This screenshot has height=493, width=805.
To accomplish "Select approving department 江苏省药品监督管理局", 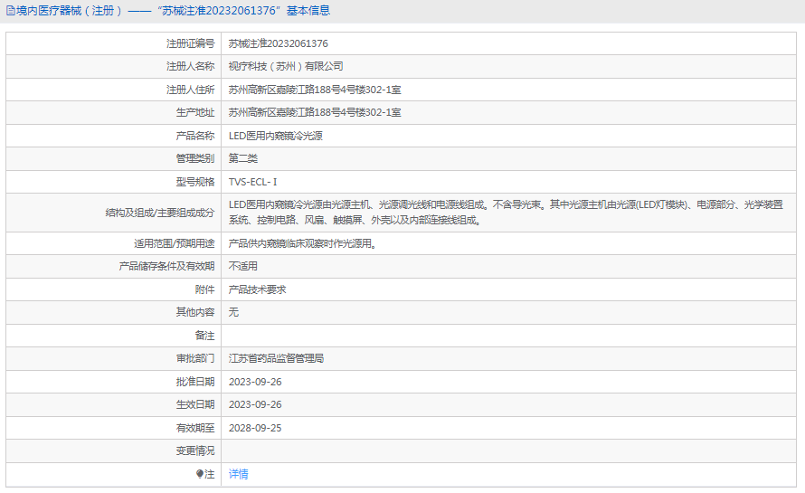I will (x=276, y=358).
